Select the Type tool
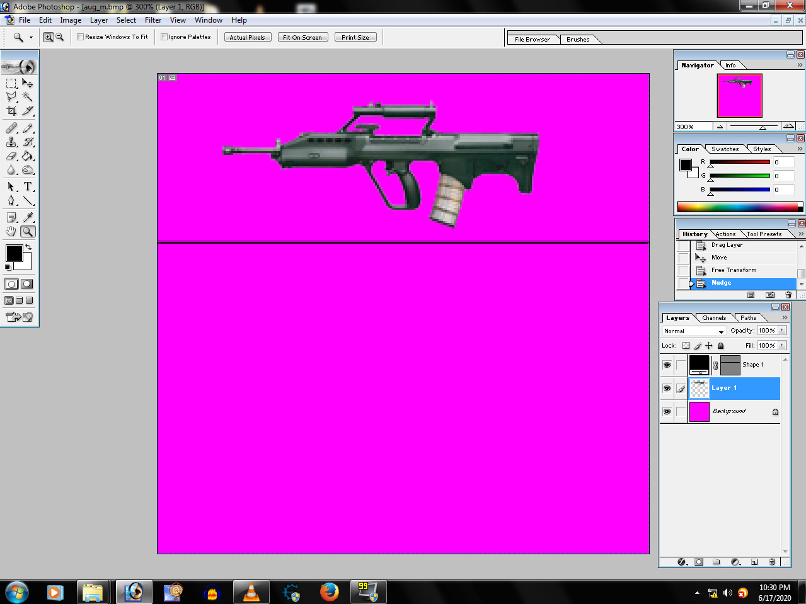This screenshot has width=806, height=604. (28, 186)
